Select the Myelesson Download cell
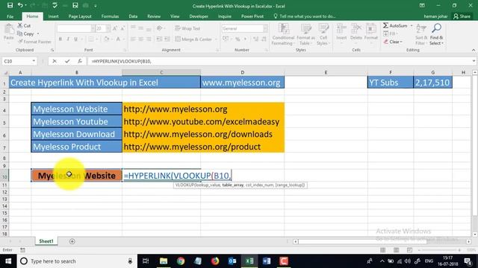 click(76, 134)
